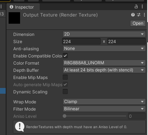148x135 pixels.
Task: Click the exclamation warning icon
Action: click(20, 127)
